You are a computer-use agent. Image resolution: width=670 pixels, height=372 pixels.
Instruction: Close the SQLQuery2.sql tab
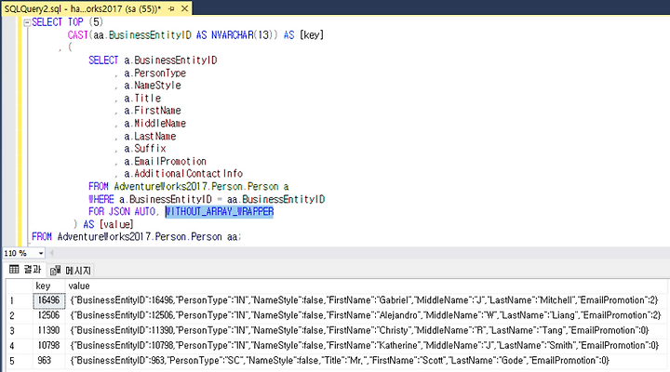tap(184, 8)
